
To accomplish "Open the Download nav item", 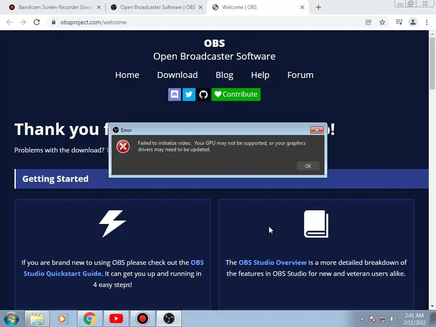I will click(178, 75).
